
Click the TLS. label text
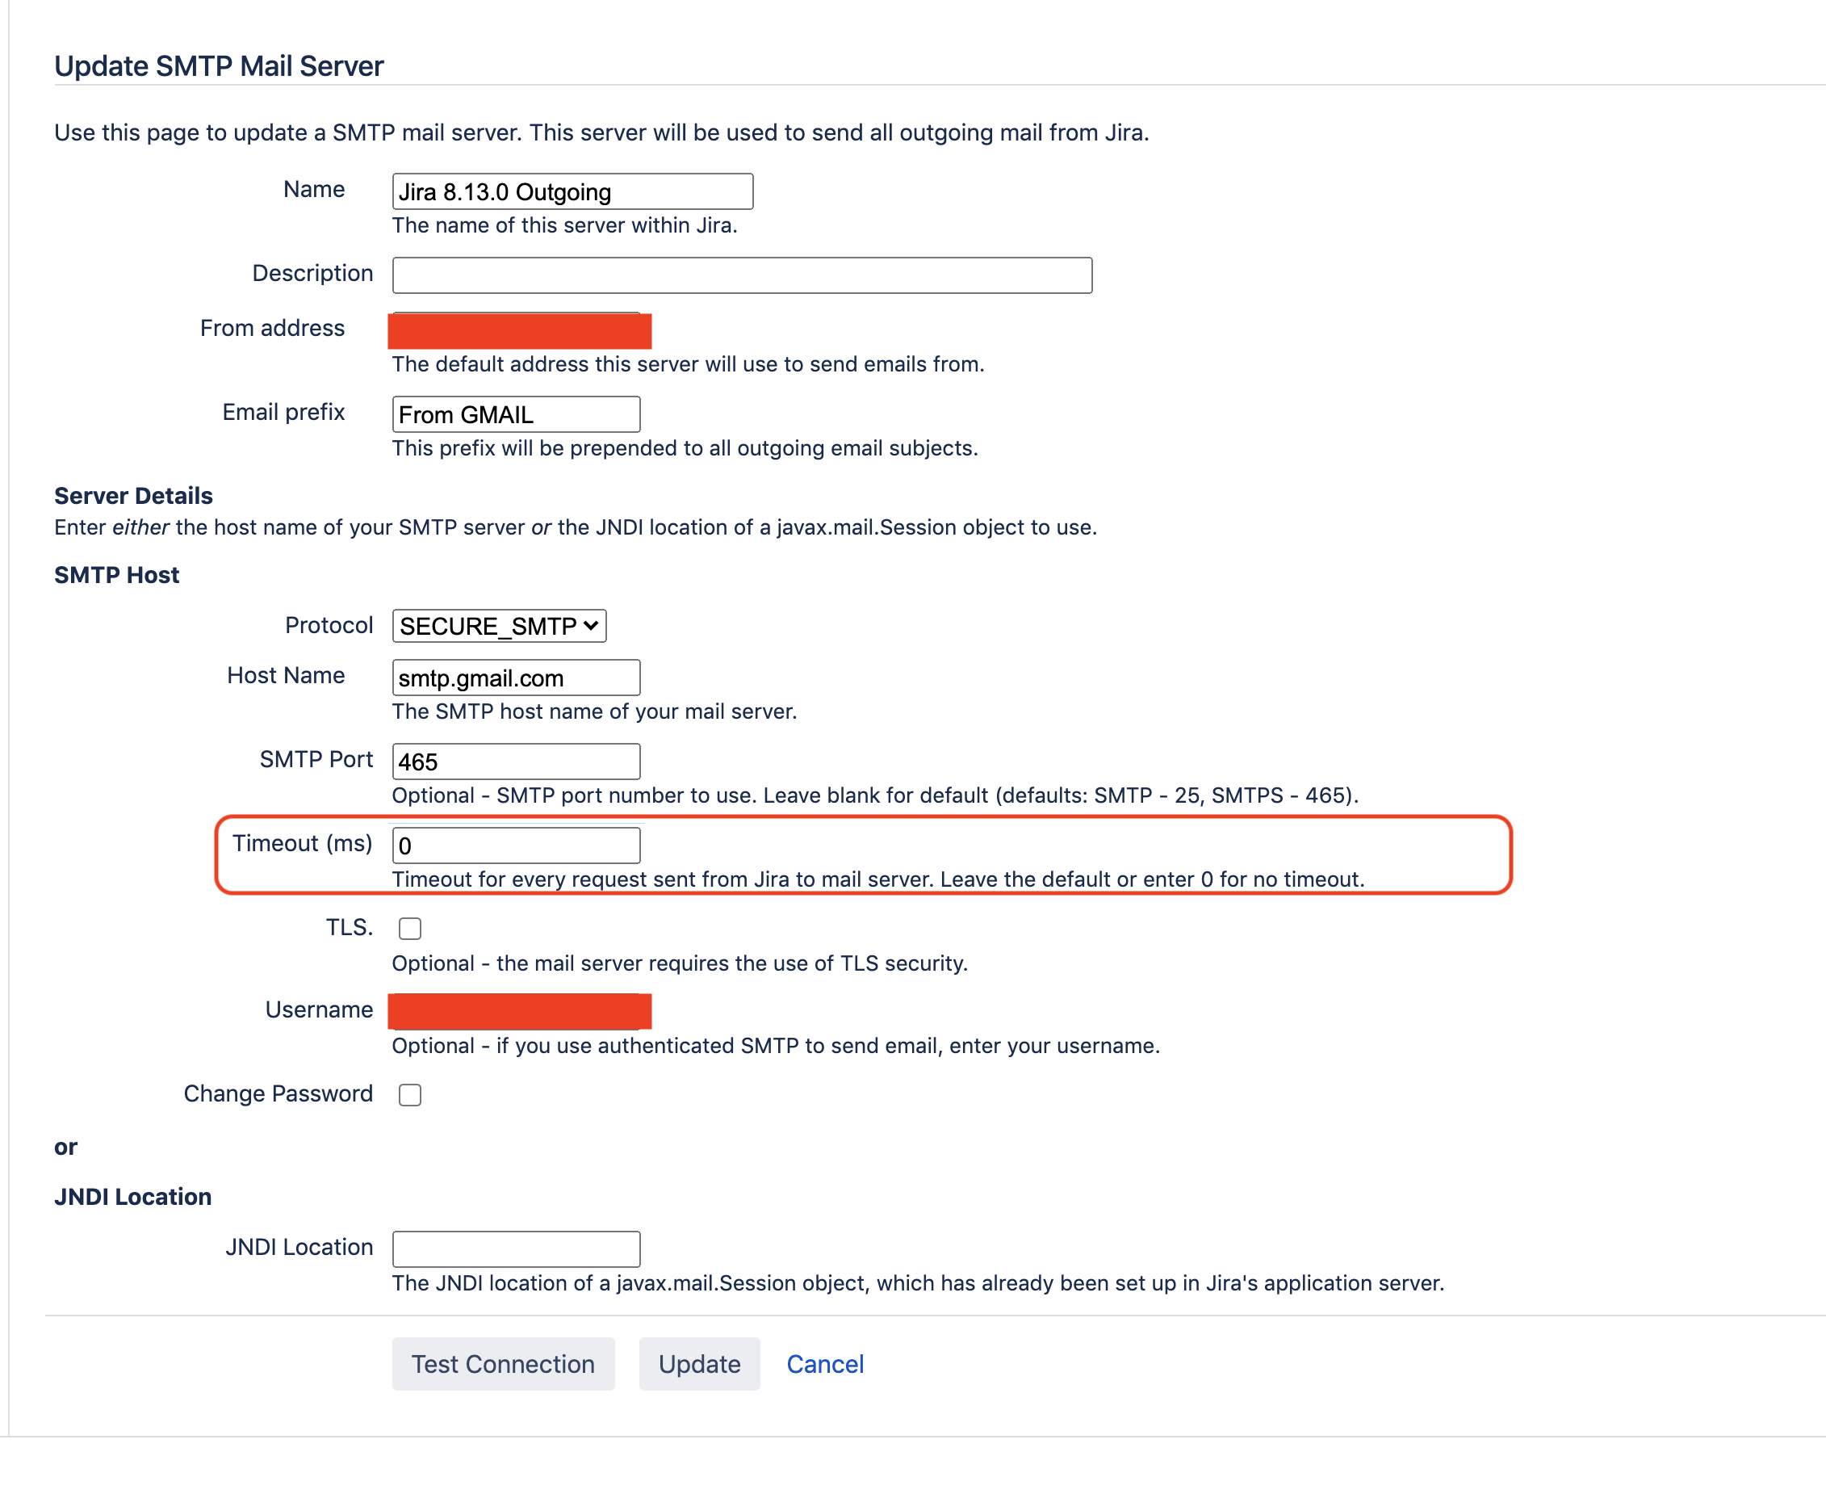point(350,928)
